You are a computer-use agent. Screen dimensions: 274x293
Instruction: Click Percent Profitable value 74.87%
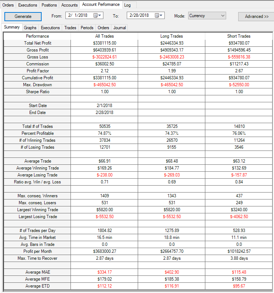(x=104, y=133)
